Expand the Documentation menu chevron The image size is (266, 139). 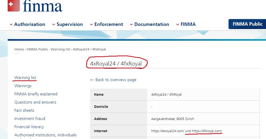click(131, 25)
